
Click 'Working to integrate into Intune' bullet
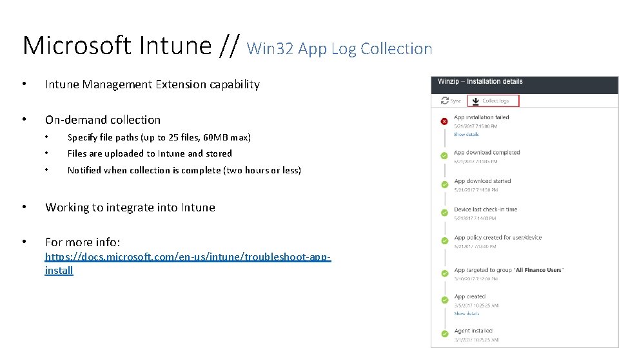click(130, 208)
